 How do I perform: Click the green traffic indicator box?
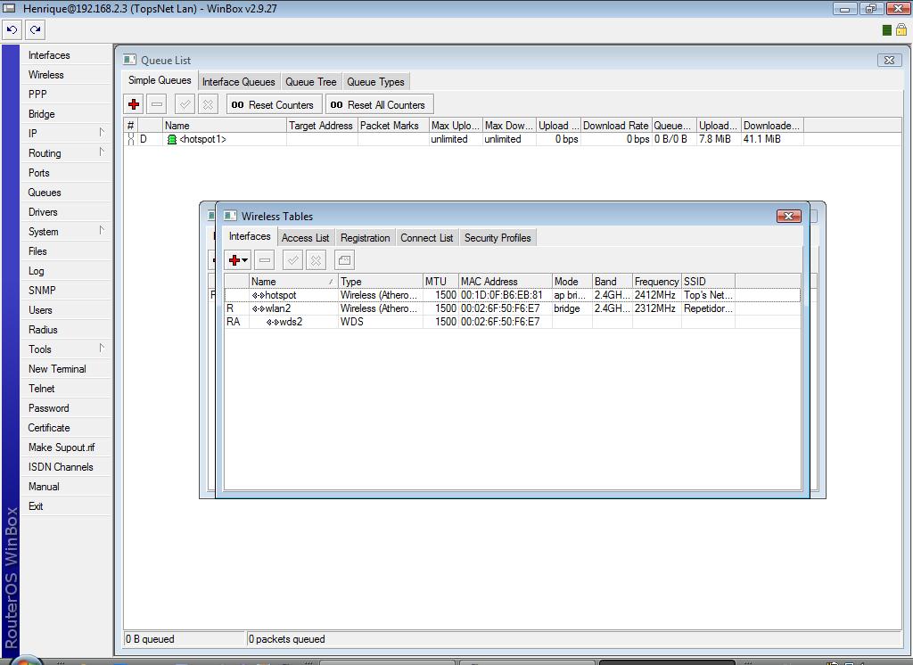click(x=887, y=30)
